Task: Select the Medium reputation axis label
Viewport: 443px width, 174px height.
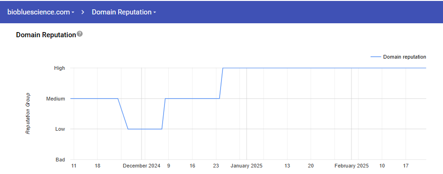Action: click(55, 99)
